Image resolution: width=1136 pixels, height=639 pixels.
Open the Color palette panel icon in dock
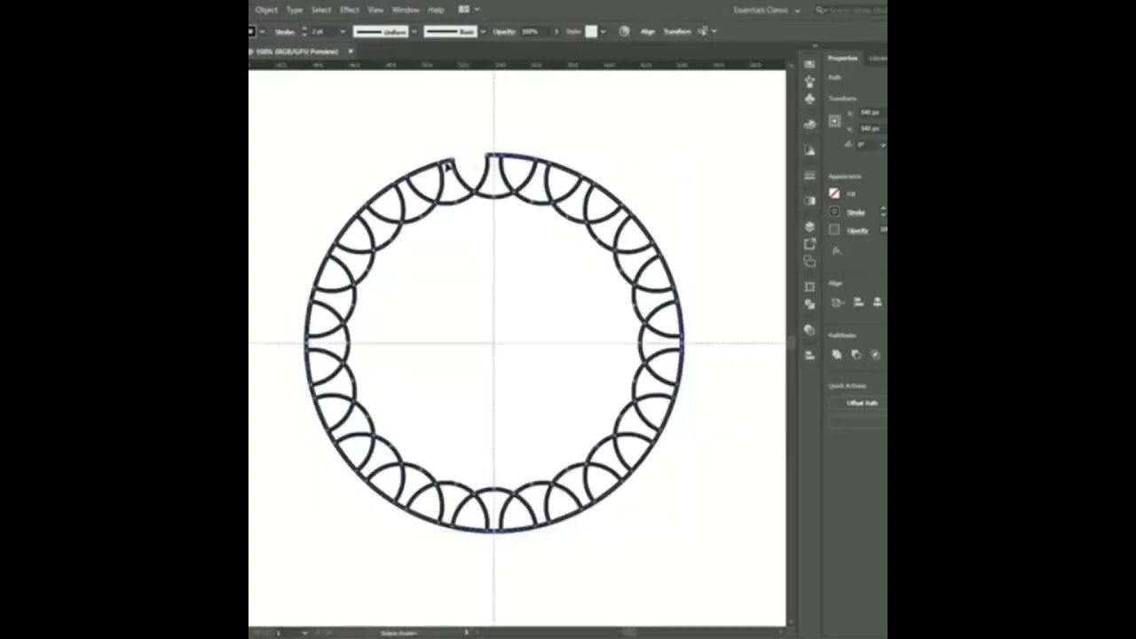(809, 125)
